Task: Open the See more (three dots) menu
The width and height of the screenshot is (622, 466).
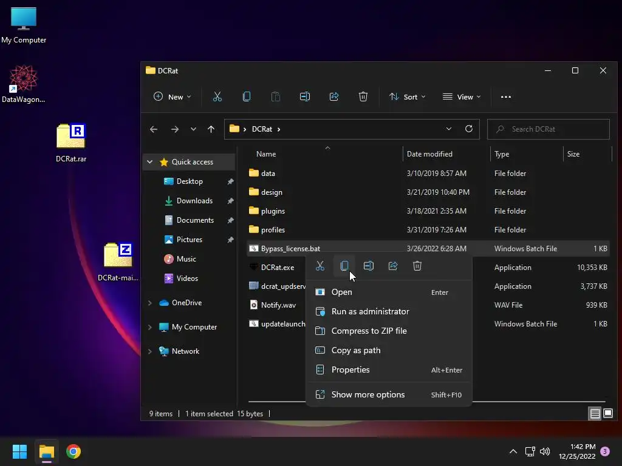Action: (506, 96)
